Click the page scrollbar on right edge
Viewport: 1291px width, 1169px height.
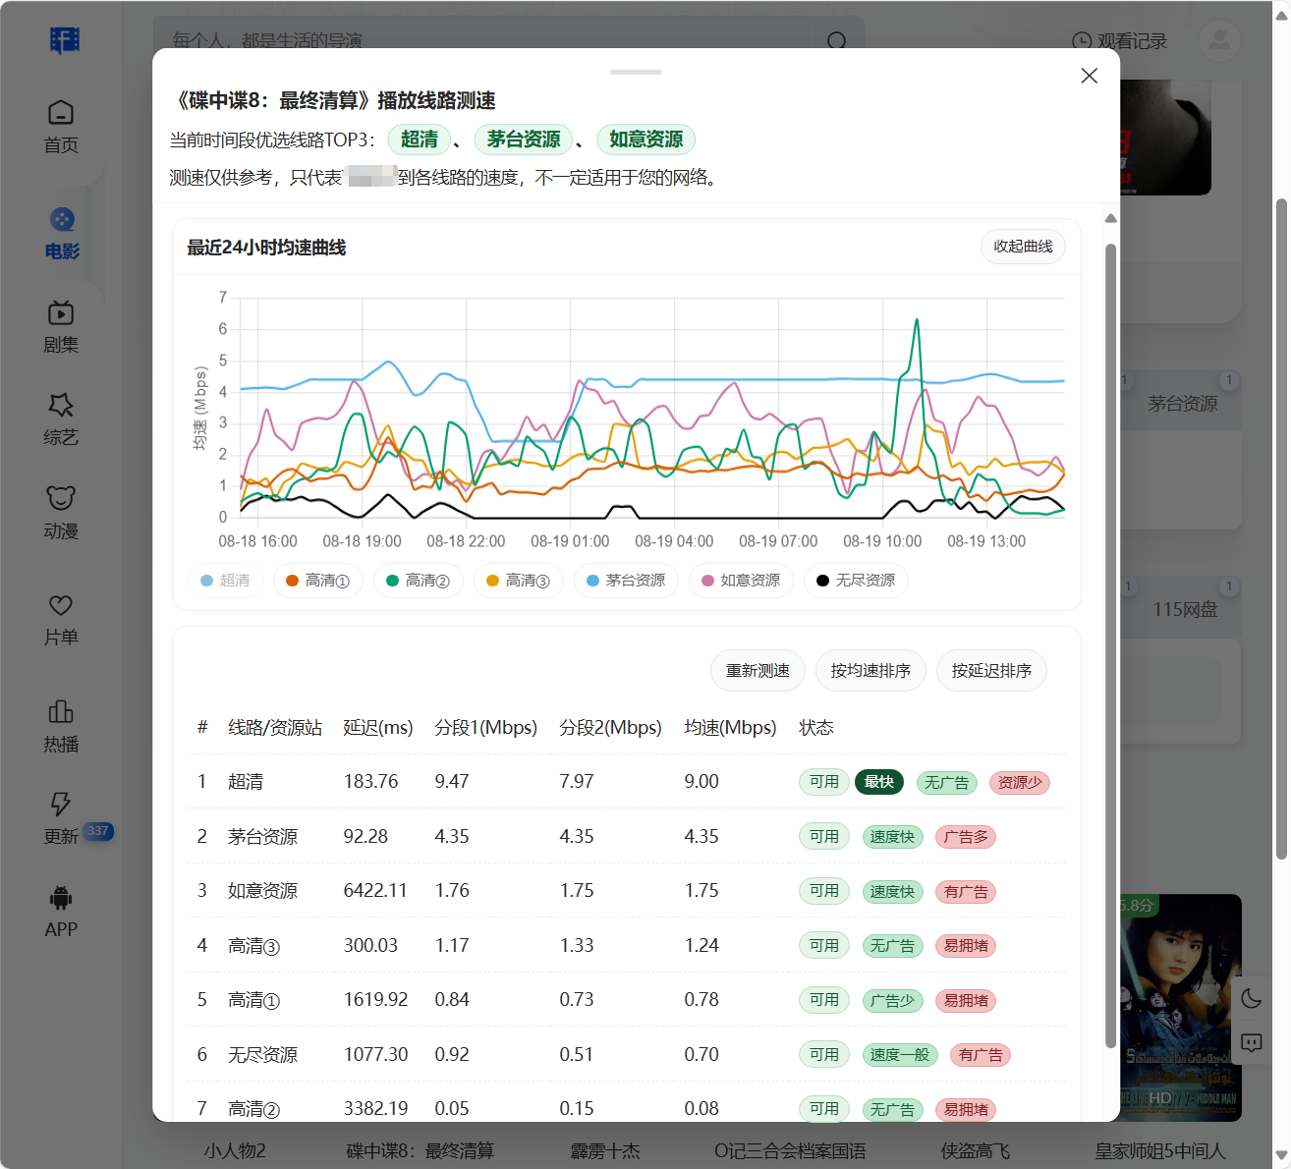point(1281,529)
